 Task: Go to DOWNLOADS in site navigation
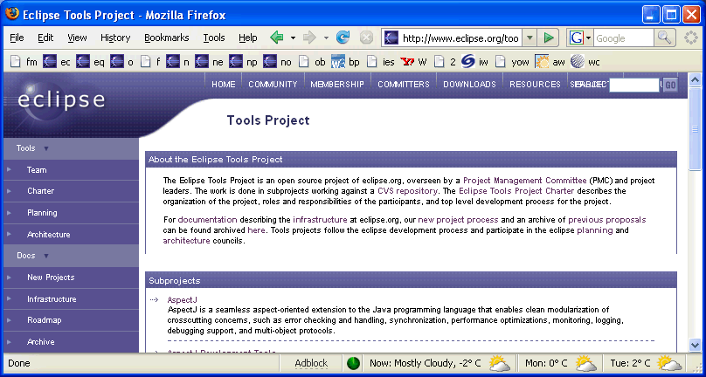point(469,84)
